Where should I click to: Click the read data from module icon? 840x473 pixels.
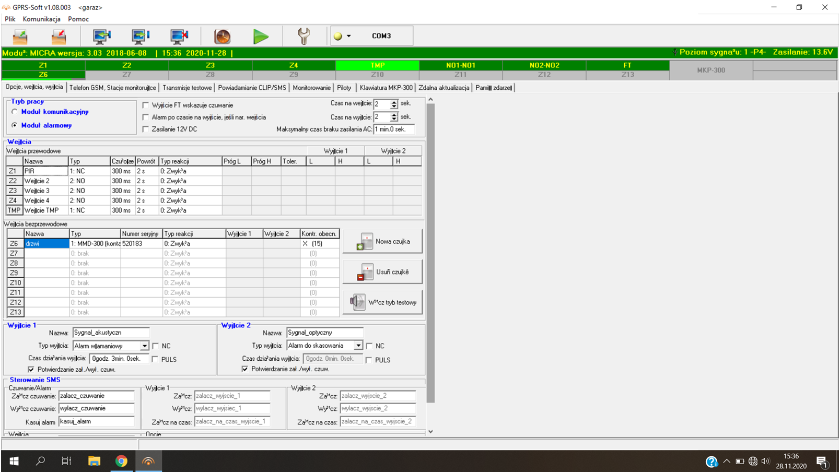point(102,36)
